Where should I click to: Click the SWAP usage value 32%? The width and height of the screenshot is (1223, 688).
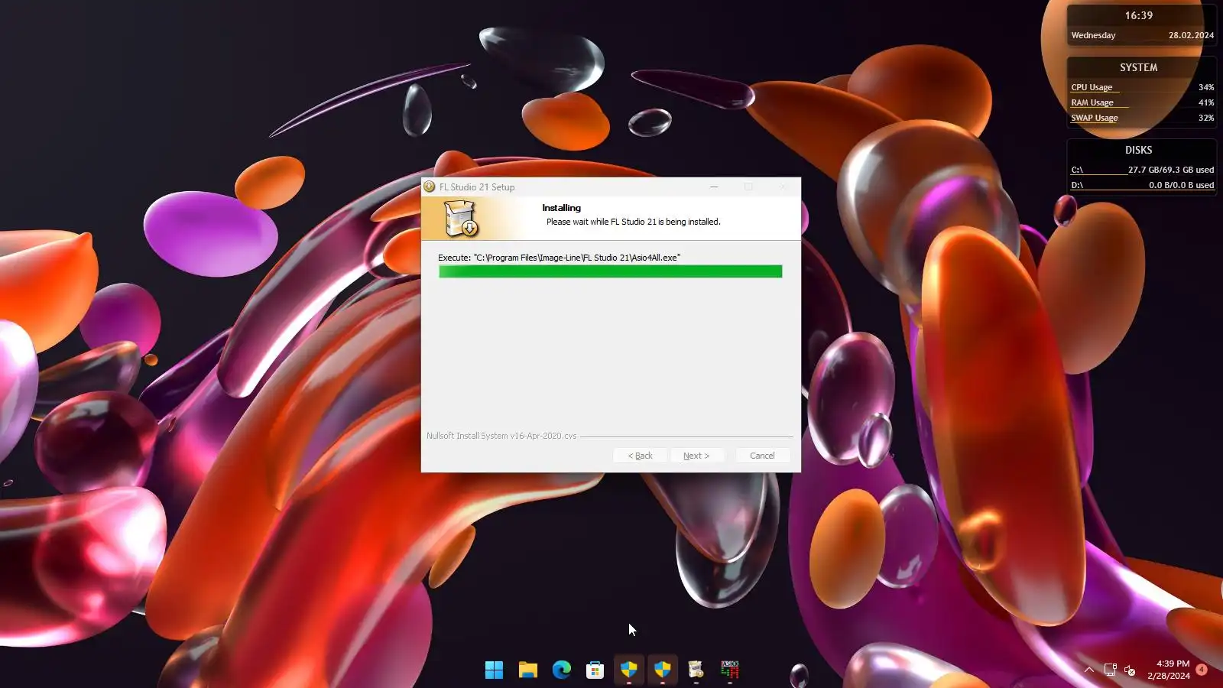click(1206, 118)
